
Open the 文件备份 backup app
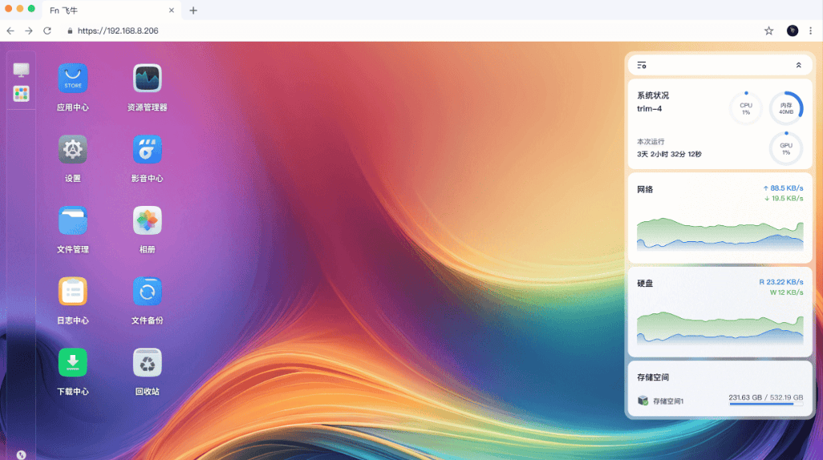coord(148,291)
